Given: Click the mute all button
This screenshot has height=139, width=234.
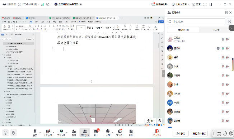Looking at the screenshot, I should 181,134.
